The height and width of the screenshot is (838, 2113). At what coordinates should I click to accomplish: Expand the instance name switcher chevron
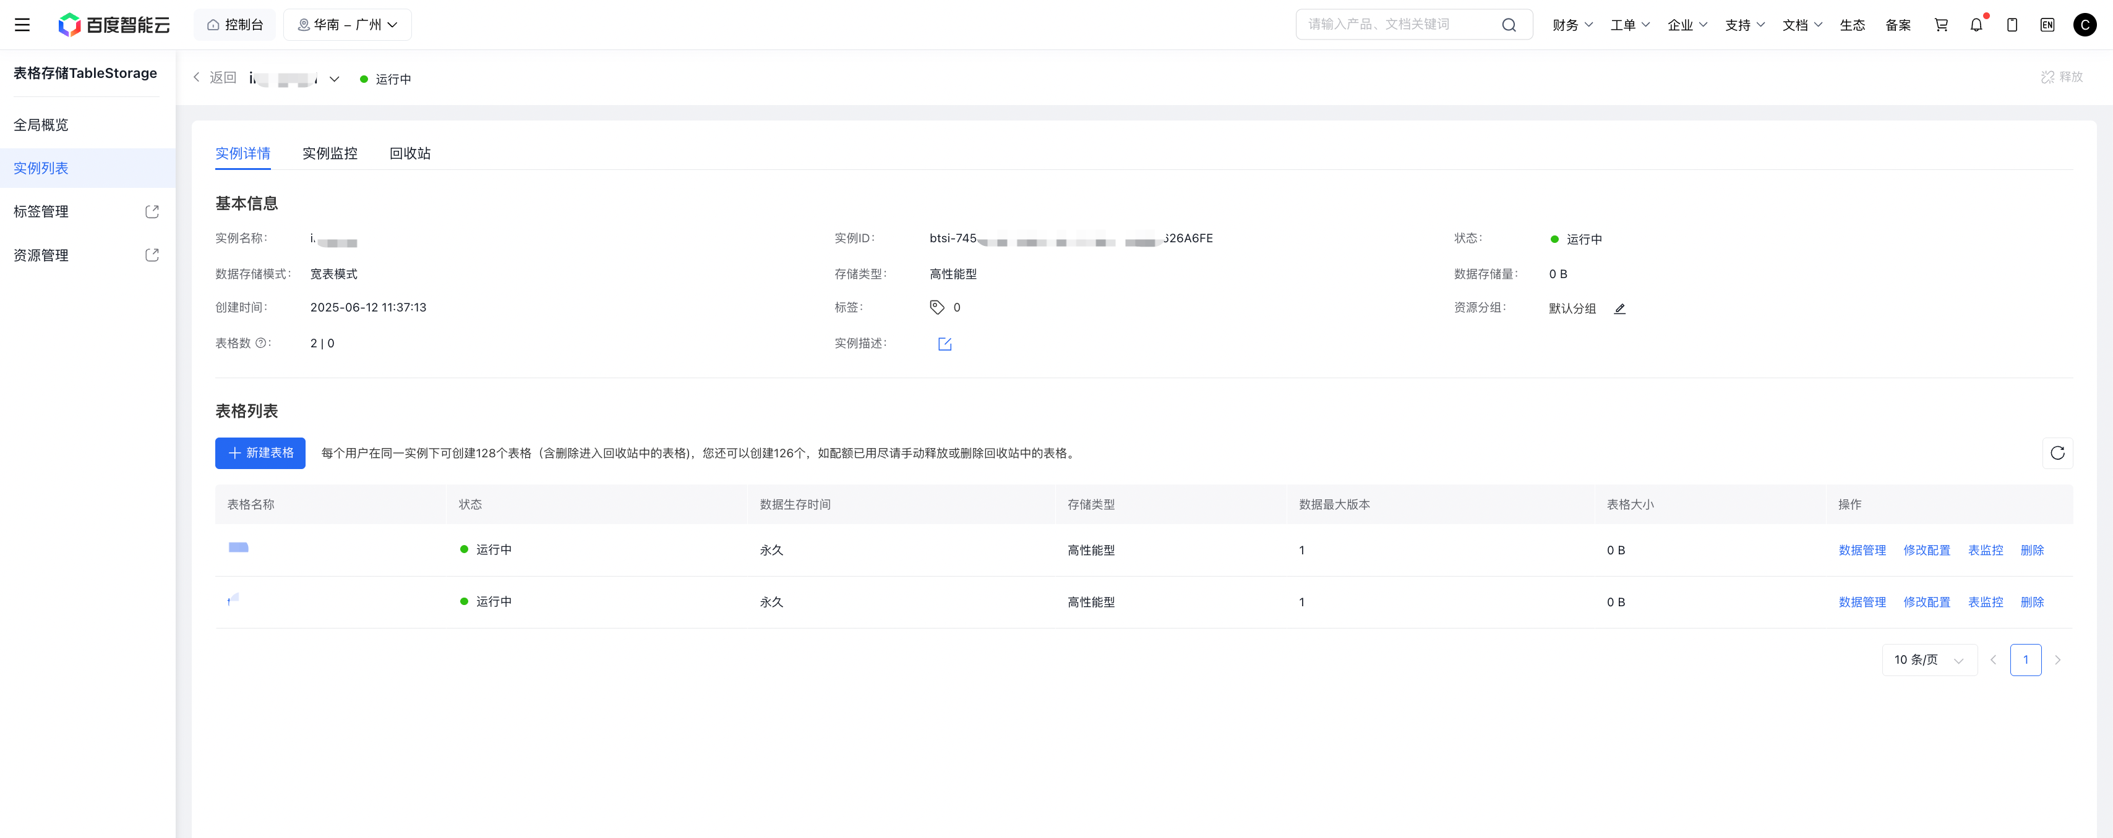(335, 80)
